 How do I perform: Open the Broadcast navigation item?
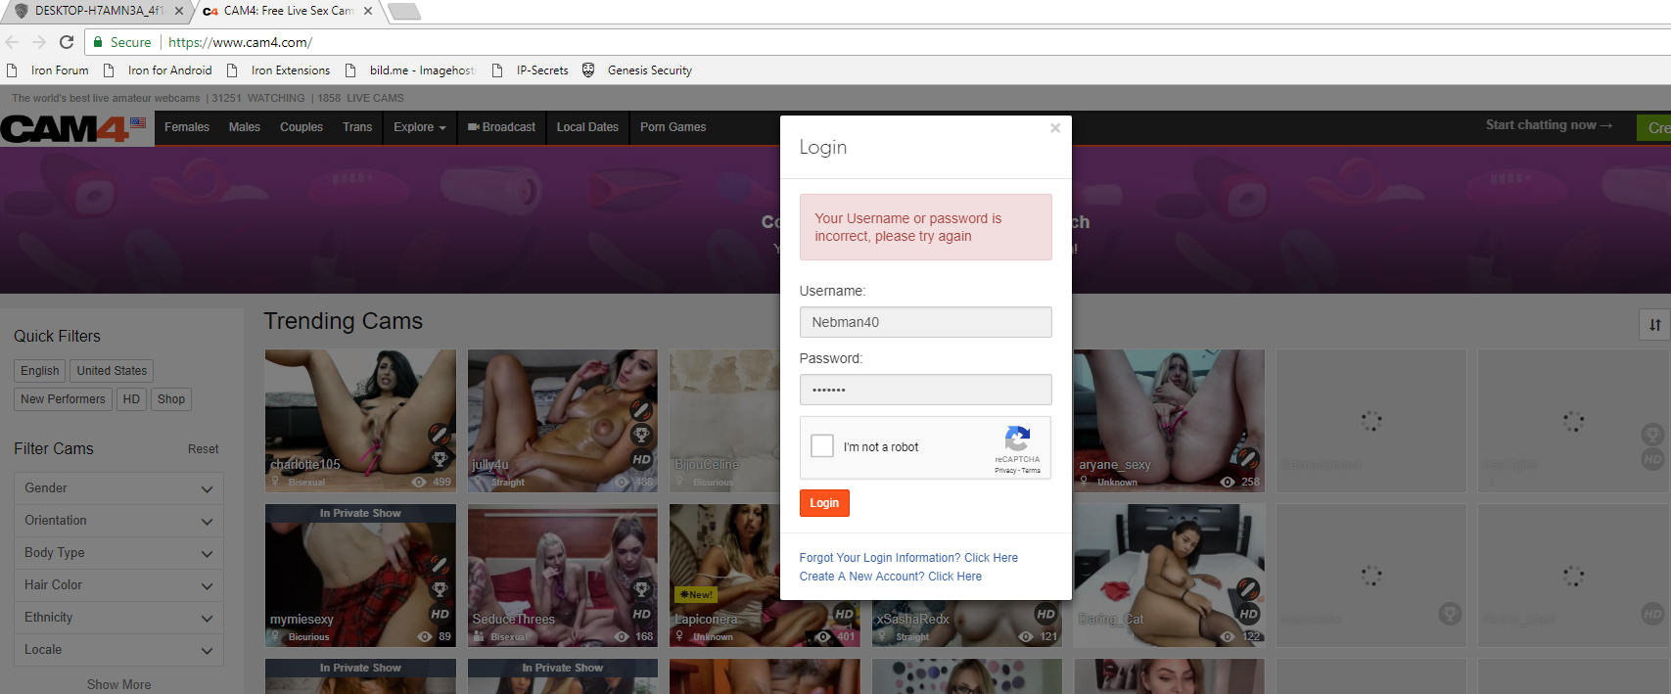tap(501, 127)
